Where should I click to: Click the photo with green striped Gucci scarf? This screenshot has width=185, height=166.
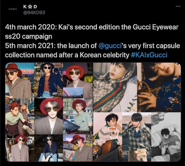click(115, 87)
